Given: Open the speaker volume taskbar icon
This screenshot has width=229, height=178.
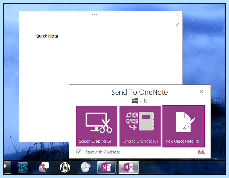Looking at the screenshot, I should coord(86,167).
